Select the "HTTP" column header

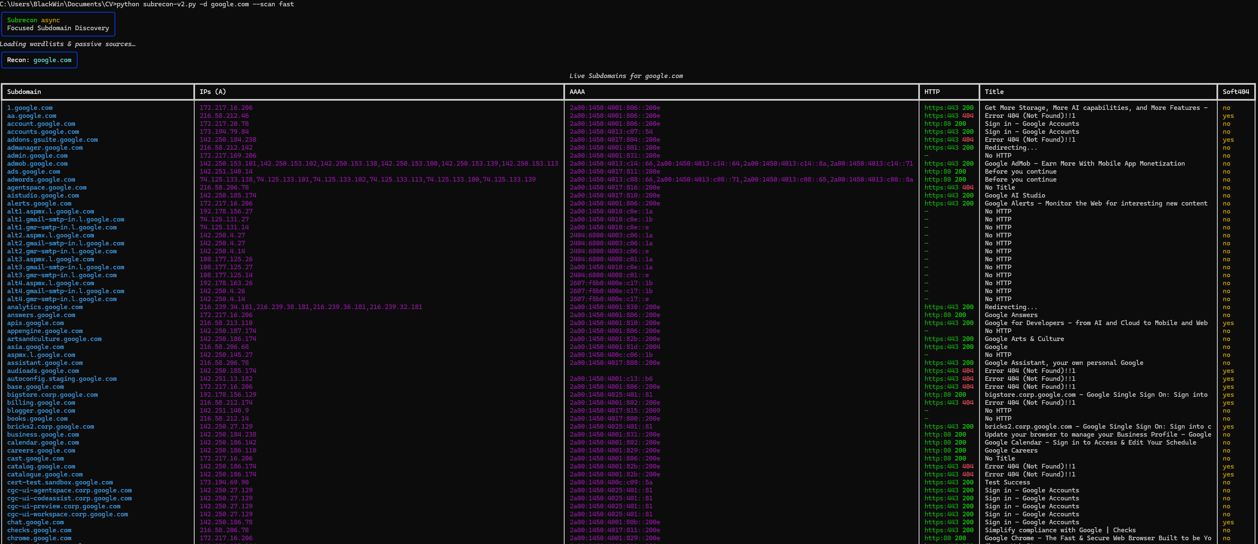(932, 92)
